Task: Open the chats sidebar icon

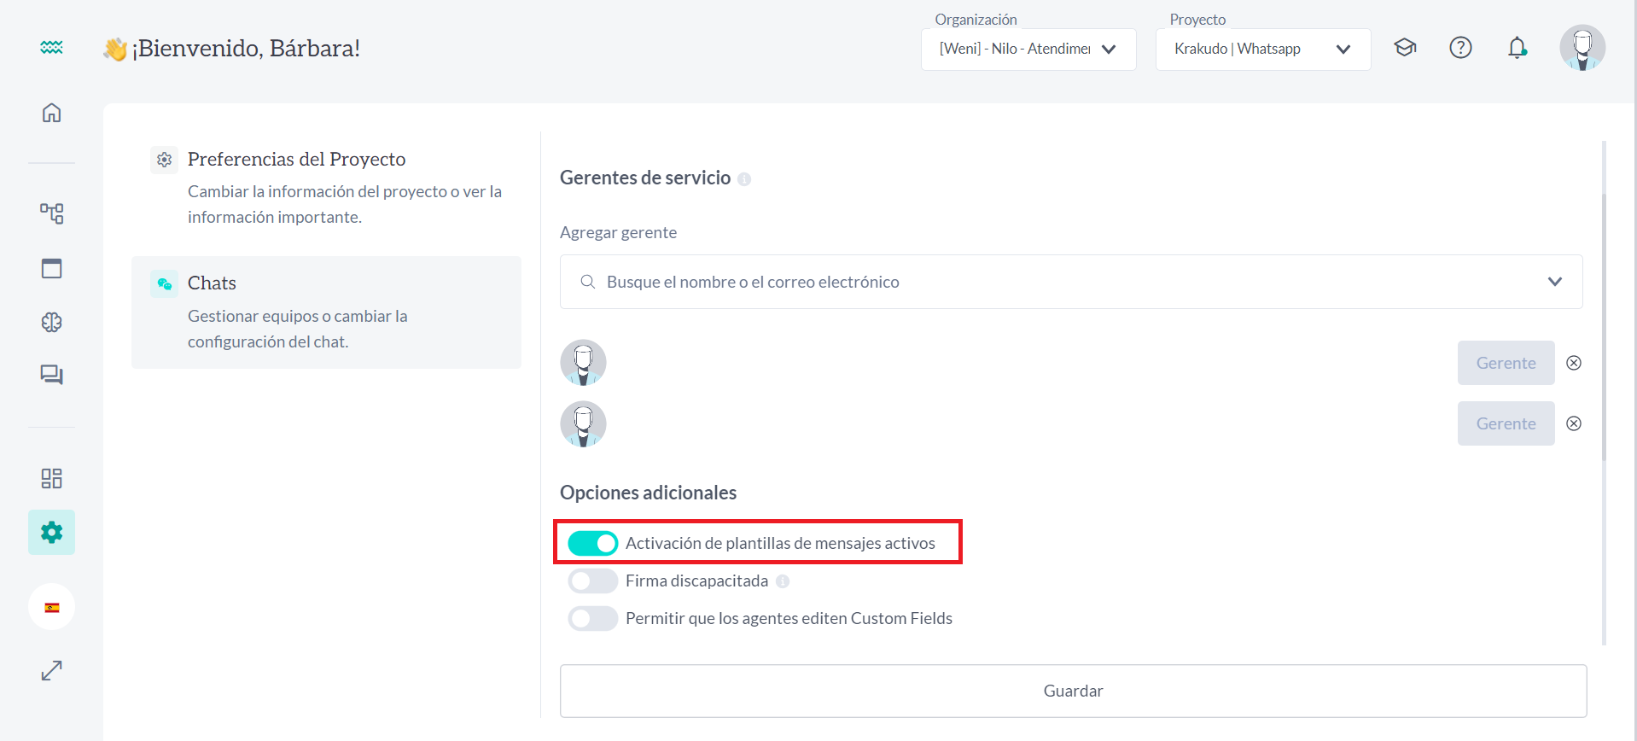Action: coord(51,375)
